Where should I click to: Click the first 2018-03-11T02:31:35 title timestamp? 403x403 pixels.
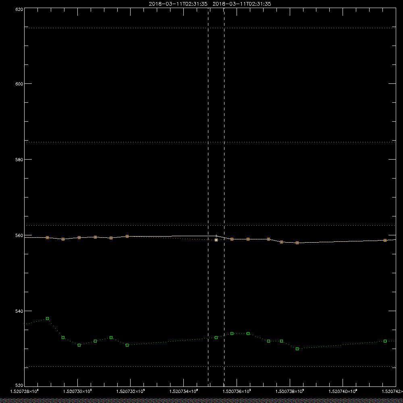(x=178, y=4)
